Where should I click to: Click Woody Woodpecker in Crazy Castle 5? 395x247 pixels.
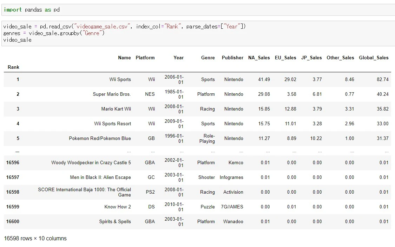91,163
